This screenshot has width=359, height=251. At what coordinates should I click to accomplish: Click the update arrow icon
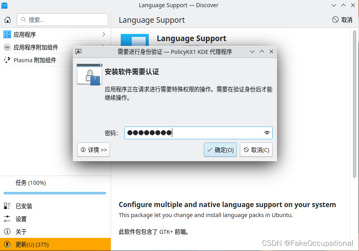[x=7, y=244]
